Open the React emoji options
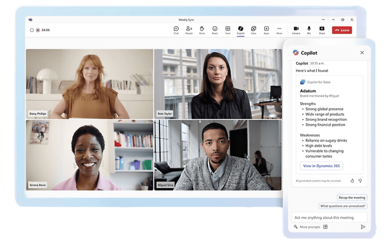The height and width of the screenshot is (245, 388). 215,30
